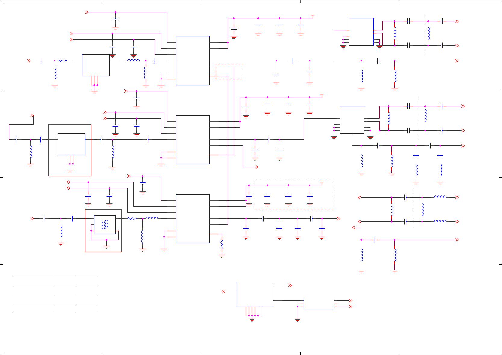This screenshot has height=355, width=502.
Task: Select power flag ending top capacitor row
Action: tap(313, 16)
